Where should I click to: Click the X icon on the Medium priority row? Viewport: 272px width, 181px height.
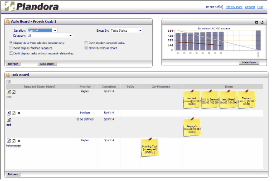19,113
